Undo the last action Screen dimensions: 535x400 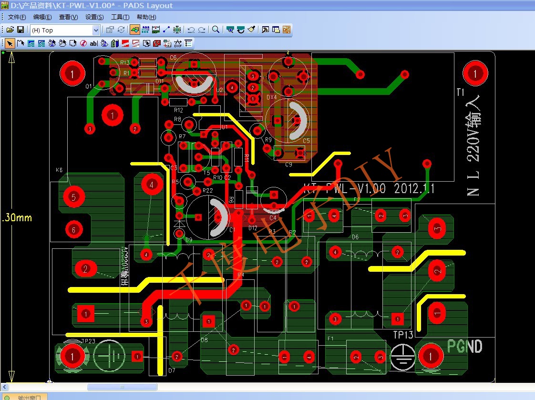191,30
